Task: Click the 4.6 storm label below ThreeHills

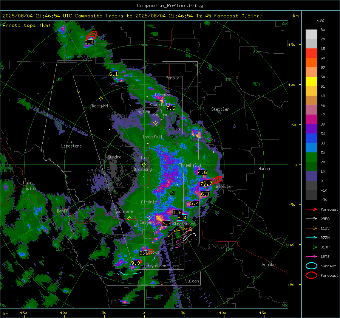Action: pyautogui.click(x=202, y=172)
